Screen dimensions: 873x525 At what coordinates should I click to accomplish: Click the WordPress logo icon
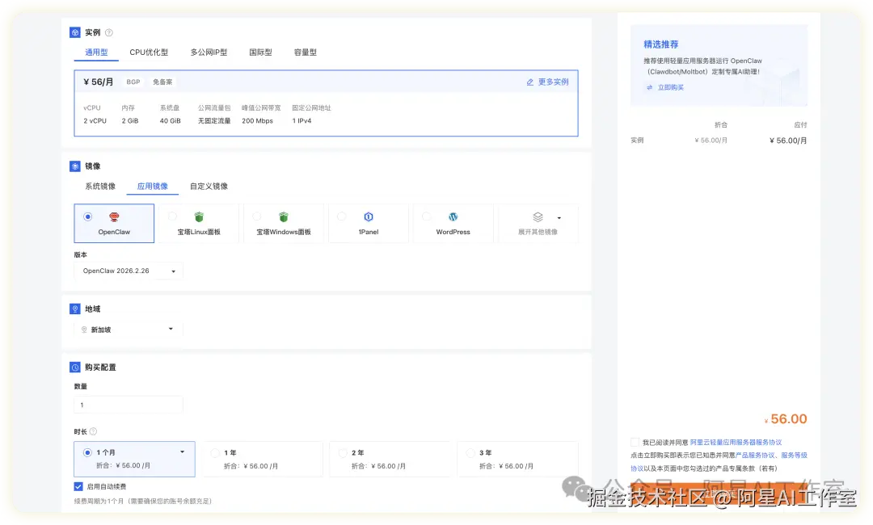tap(453, 217)
